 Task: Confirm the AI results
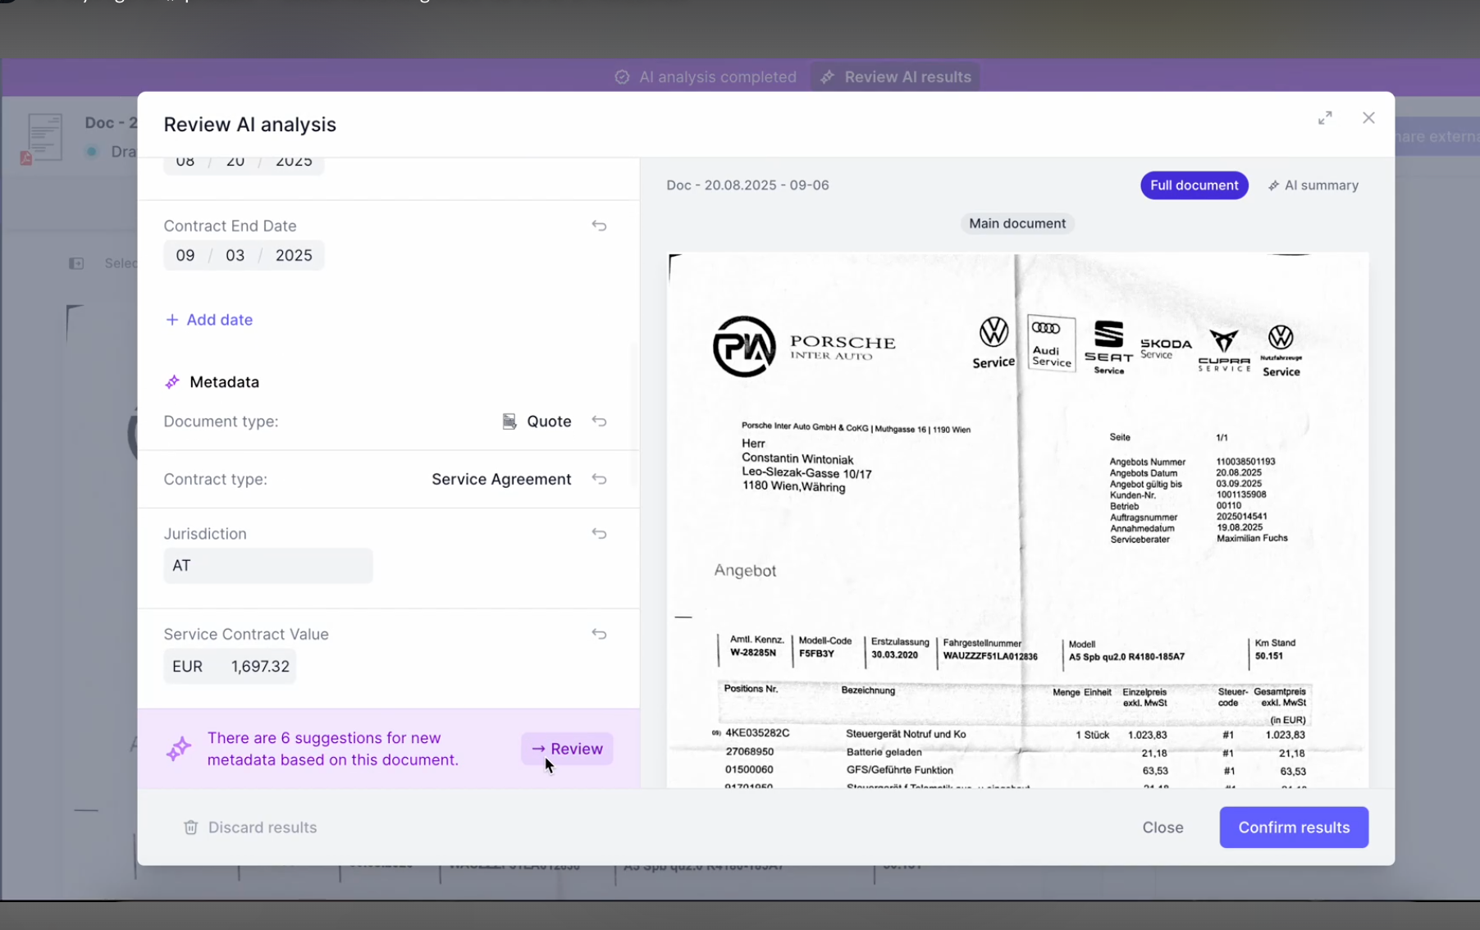[1294, 827]
